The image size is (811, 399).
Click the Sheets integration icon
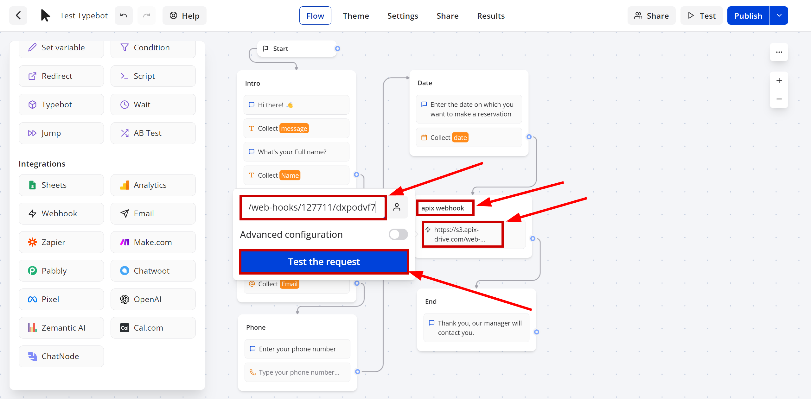point(32,185)
